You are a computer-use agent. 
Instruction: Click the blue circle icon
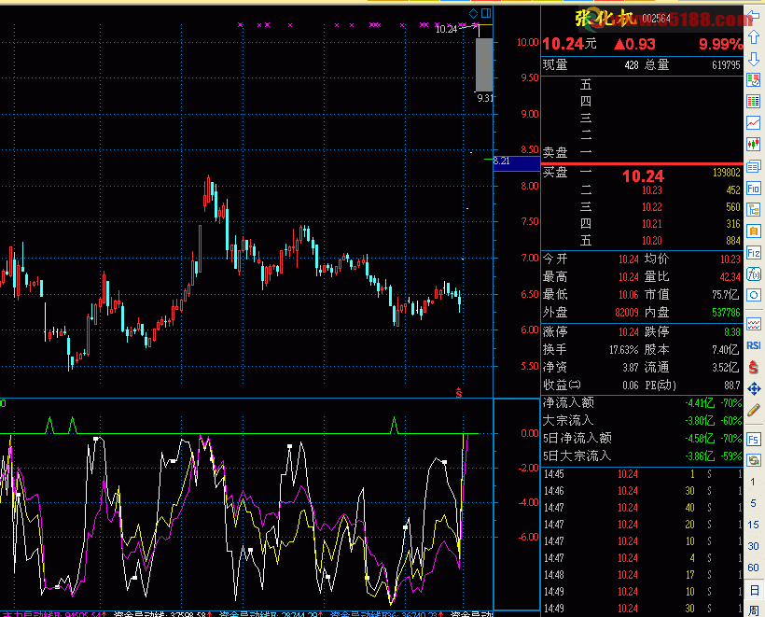754,295
